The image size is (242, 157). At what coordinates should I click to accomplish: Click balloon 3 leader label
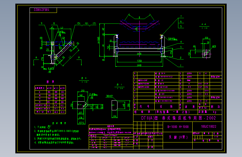point(181,47)
